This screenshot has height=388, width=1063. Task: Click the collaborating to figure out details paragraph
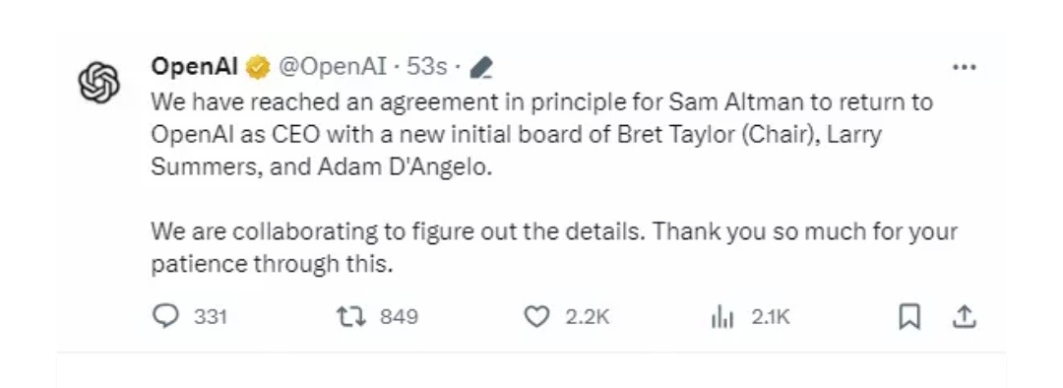click(554, 247)
